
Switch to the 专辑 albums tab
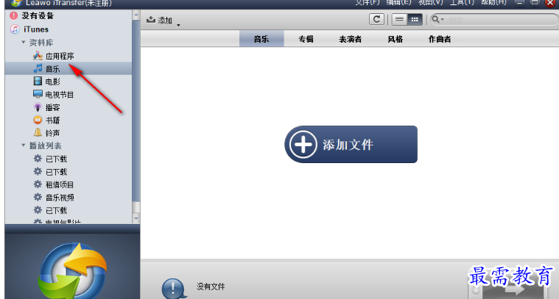[306, 39]
